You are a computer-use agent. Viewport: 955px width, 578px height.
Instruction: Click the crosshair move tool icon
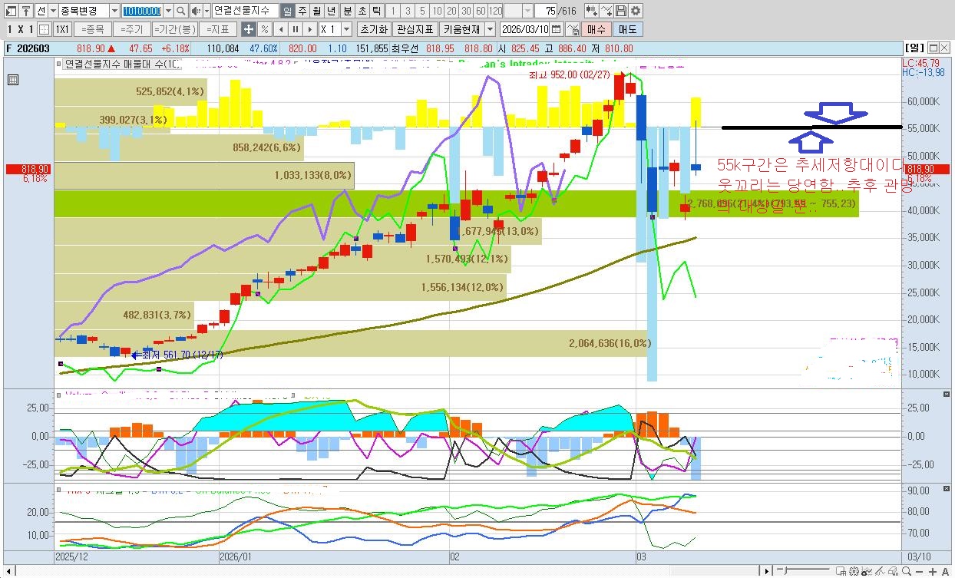(x=248, y=29)
